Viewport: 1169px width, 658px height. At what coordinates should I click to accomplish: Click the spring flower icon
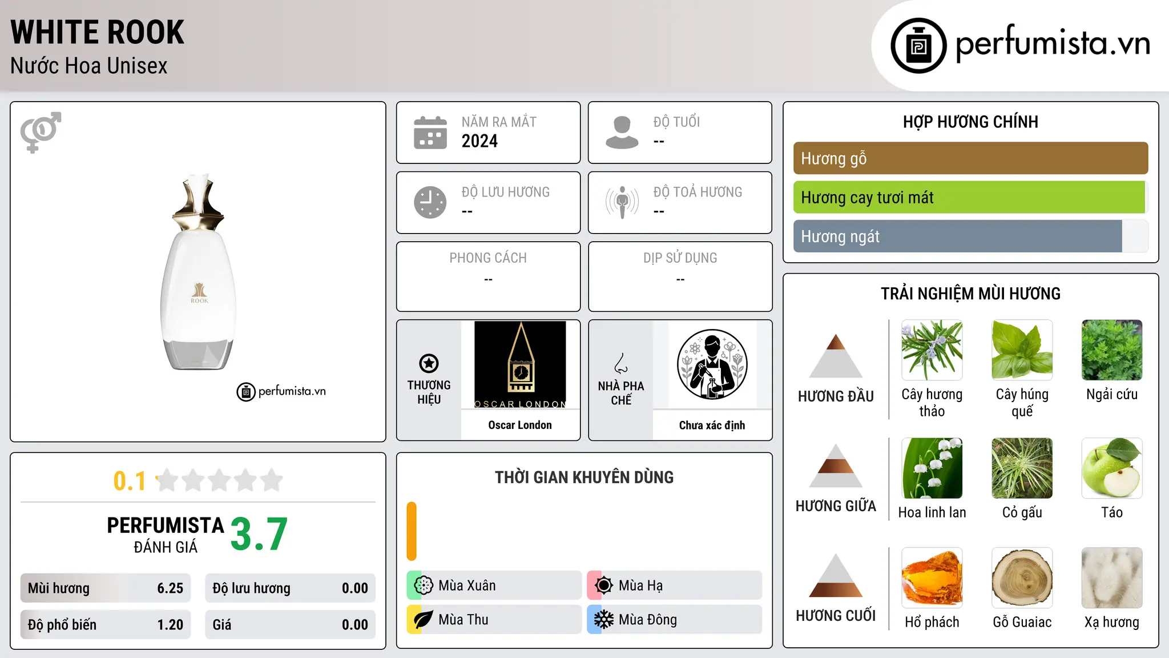(x=423, y=585)
